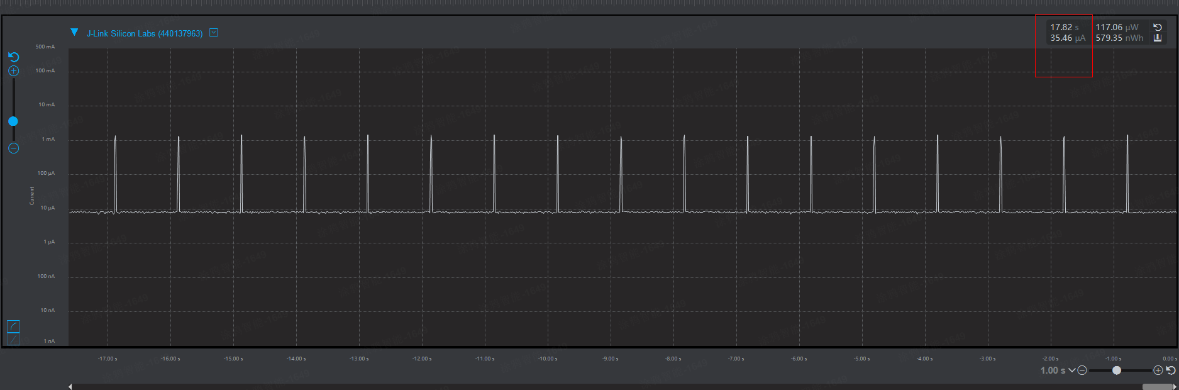This screenshot has width=1179, height=390.
Task: Click the 117.06 µW average power value
Action: click(1117, 27)
